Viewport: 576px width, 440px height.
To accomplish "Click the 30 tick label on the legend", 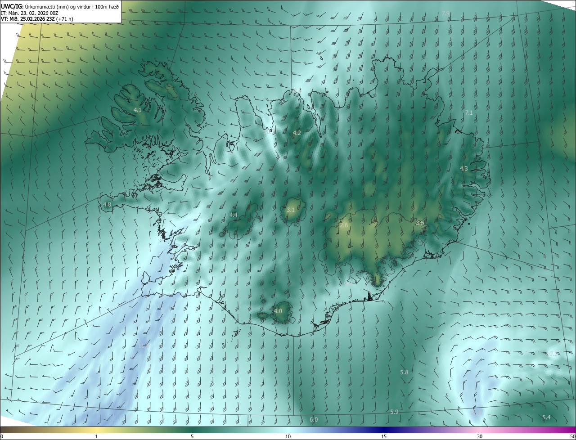I will pos(480,436).
